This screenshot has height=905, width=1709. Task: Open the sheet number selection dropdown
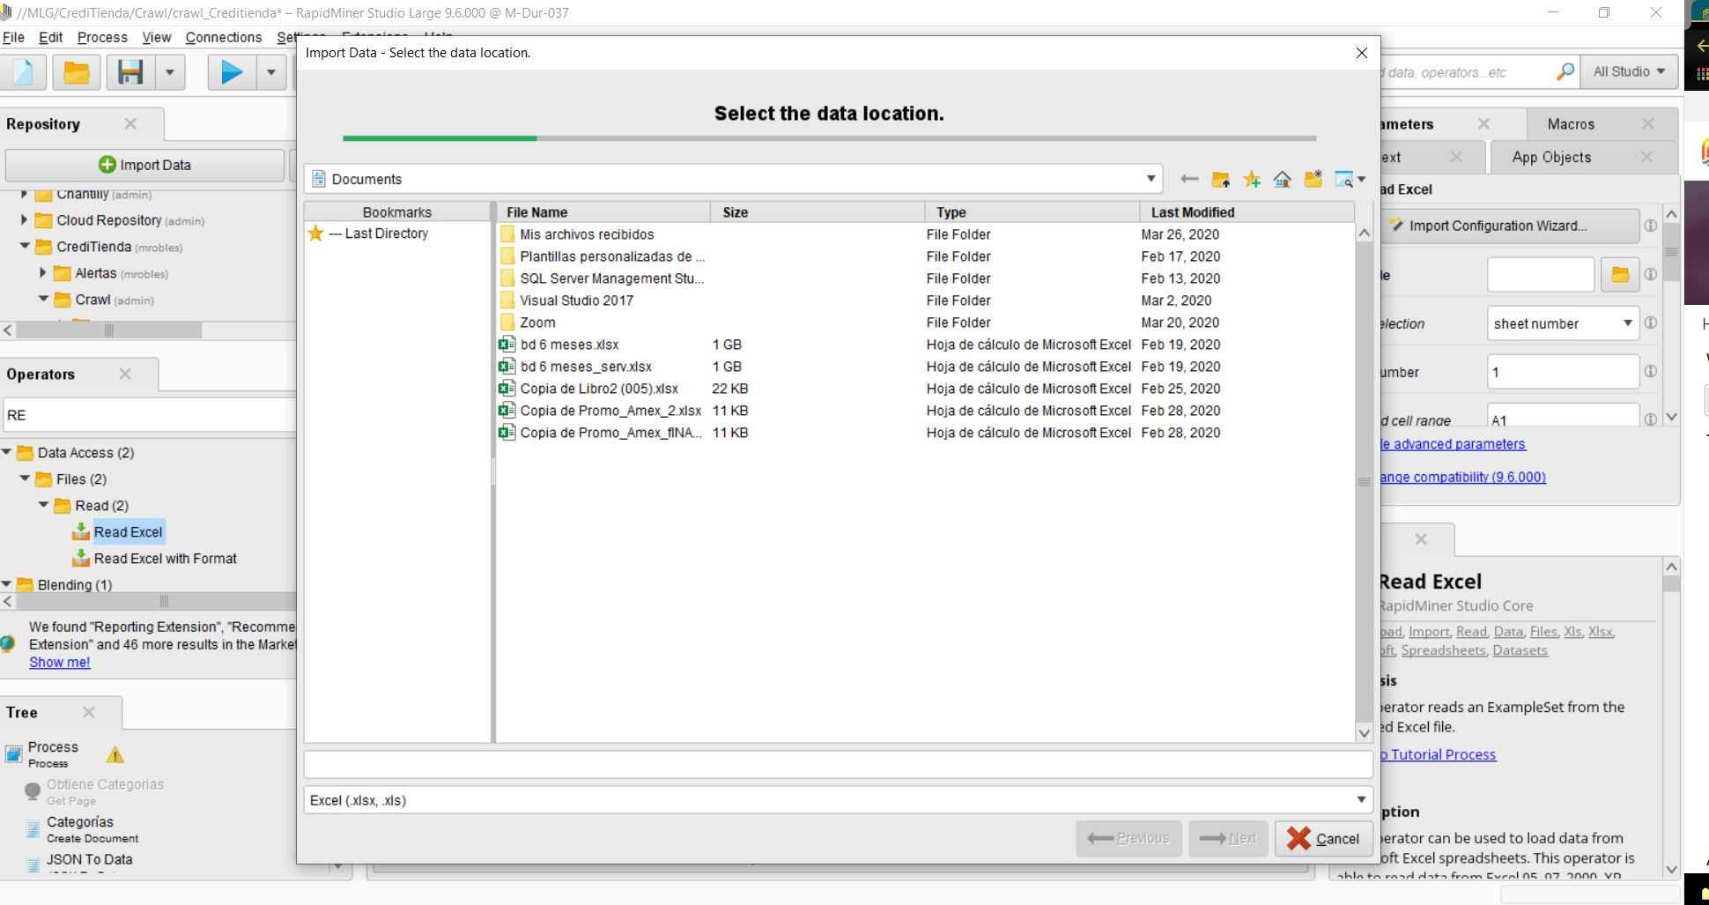(1563, 323)
